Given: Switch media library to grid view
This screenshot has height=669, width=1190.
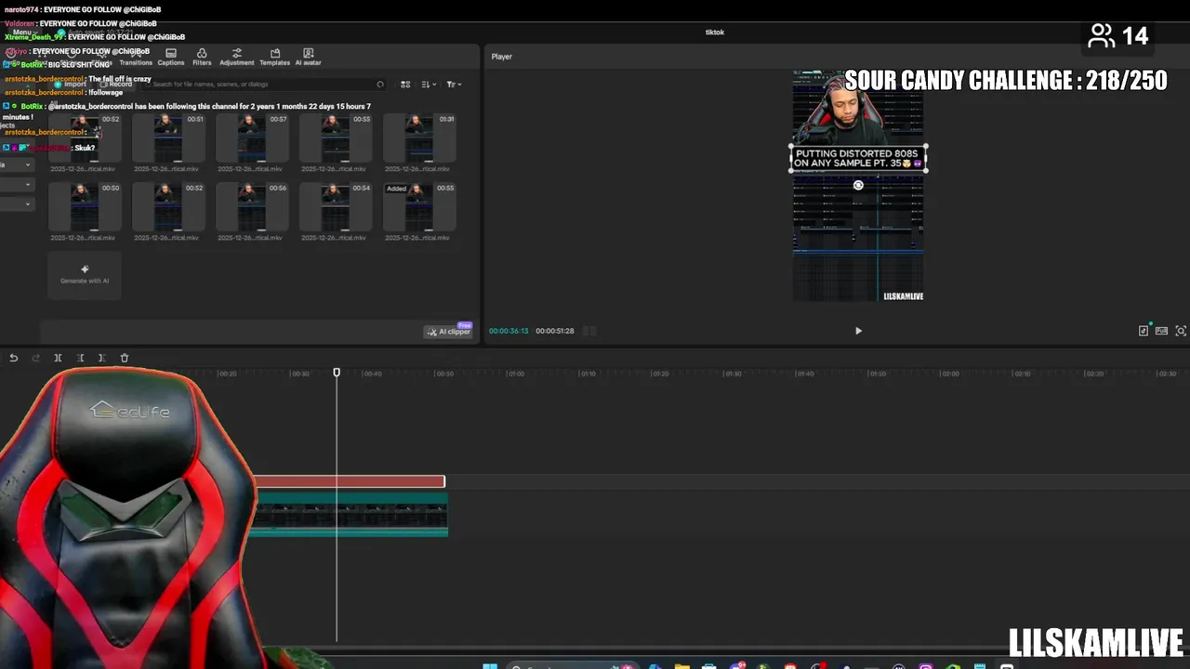Looking at the screenshot, I should pos(405,85).
